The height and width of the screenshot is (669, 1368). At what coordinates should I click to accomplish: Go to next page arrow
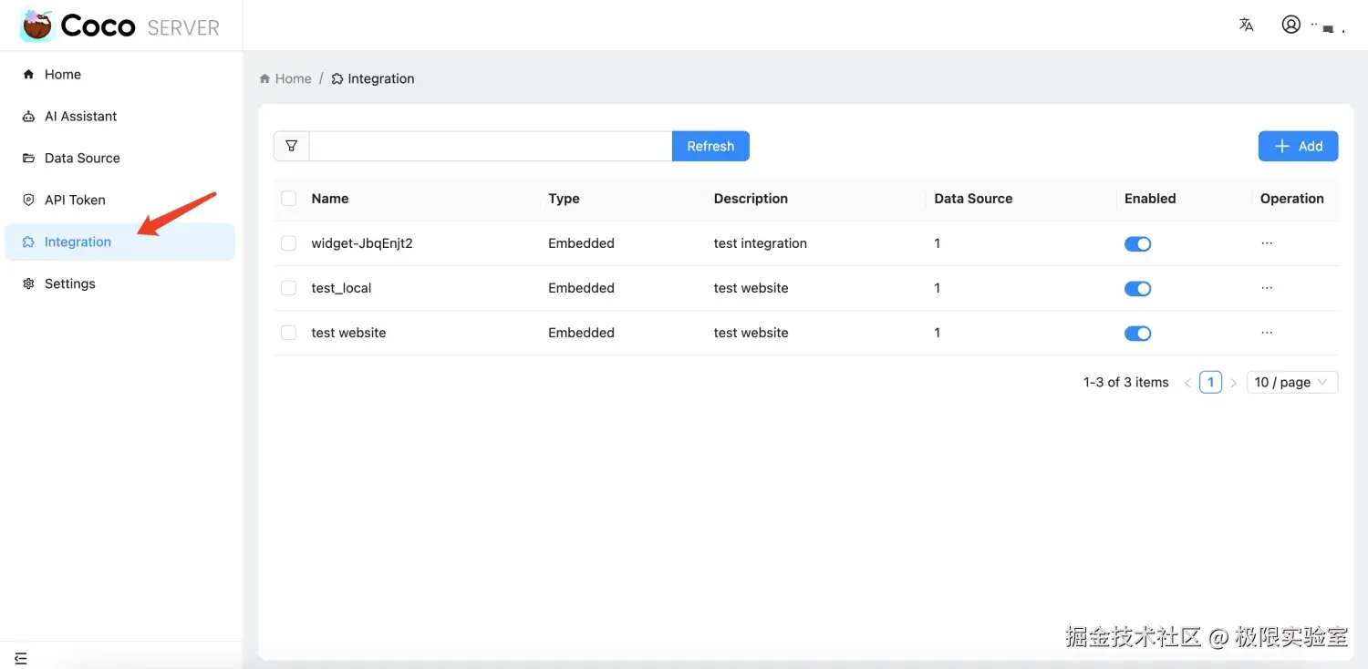click(x=1233, y=383)
